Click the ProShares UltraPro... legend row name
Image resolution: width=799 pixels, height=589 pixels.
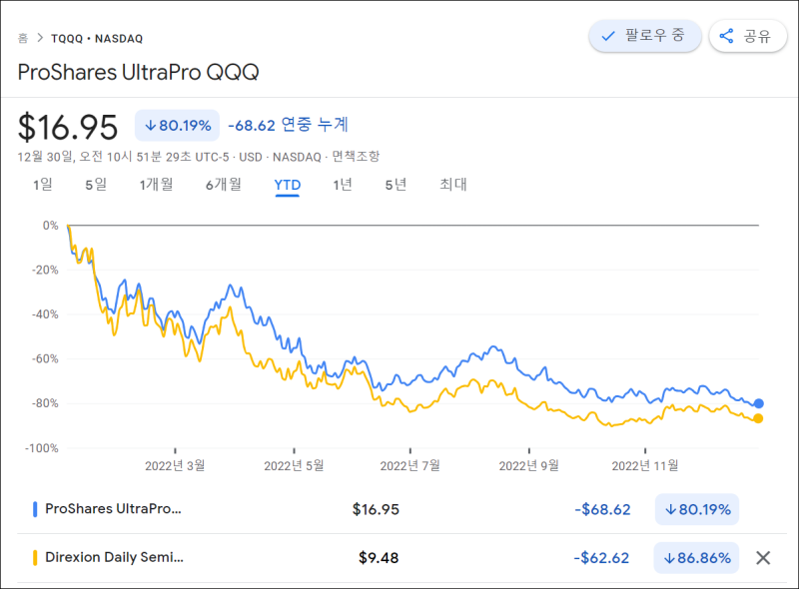pyautogui.click(x=113, y=509)
